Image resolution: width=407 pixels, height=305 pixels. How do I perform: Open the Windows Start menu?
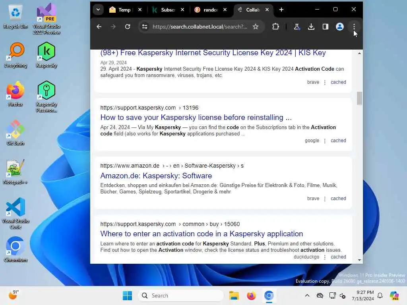(x=127, y=295)
